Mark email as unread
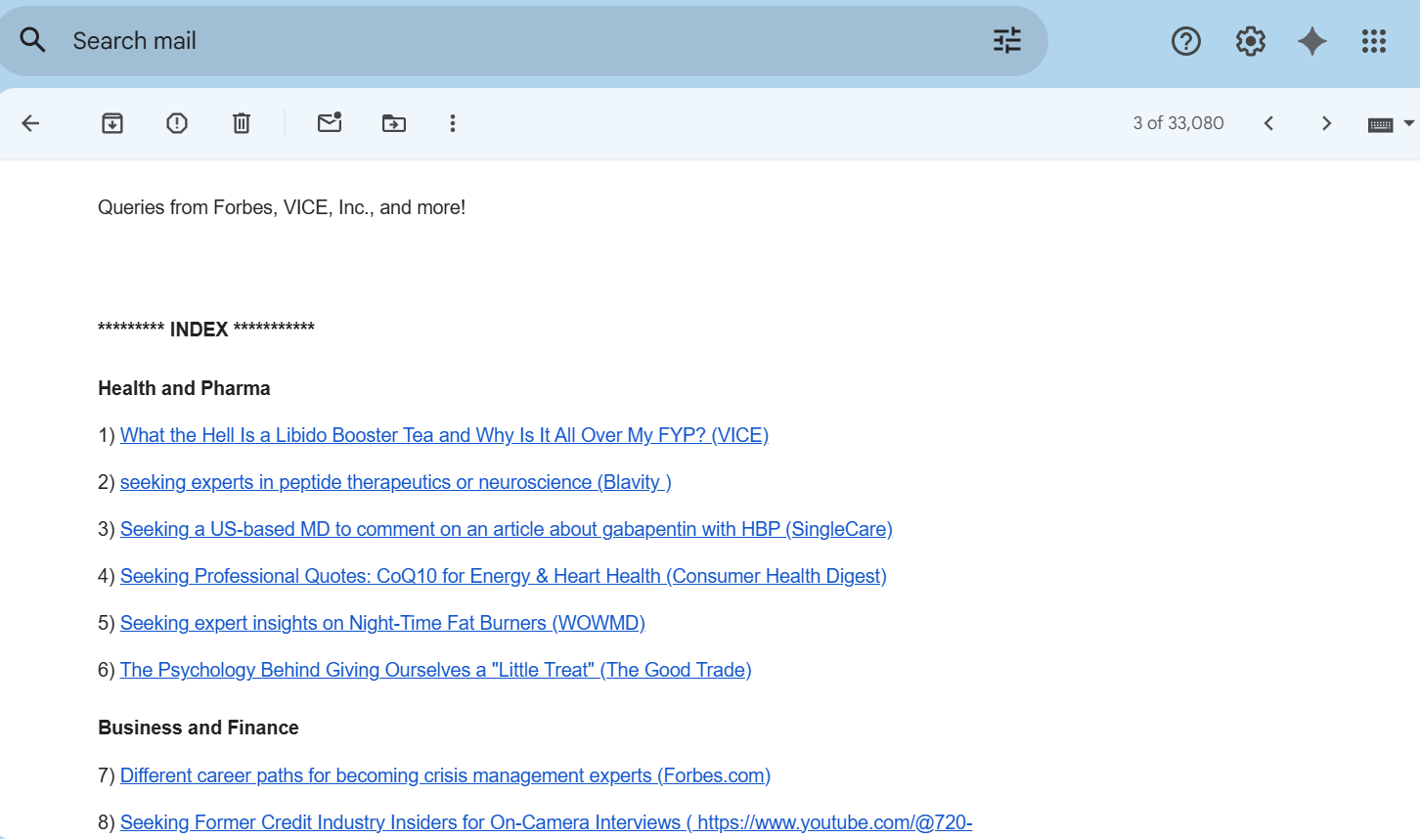The width and height of the screenshot is (1420, 839). coord(330,122)
